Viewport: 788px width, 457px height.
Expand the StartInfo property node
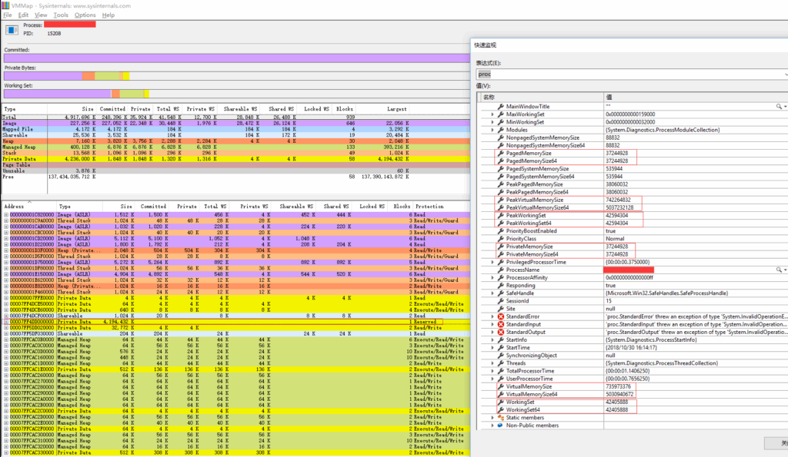coord(492,339)
